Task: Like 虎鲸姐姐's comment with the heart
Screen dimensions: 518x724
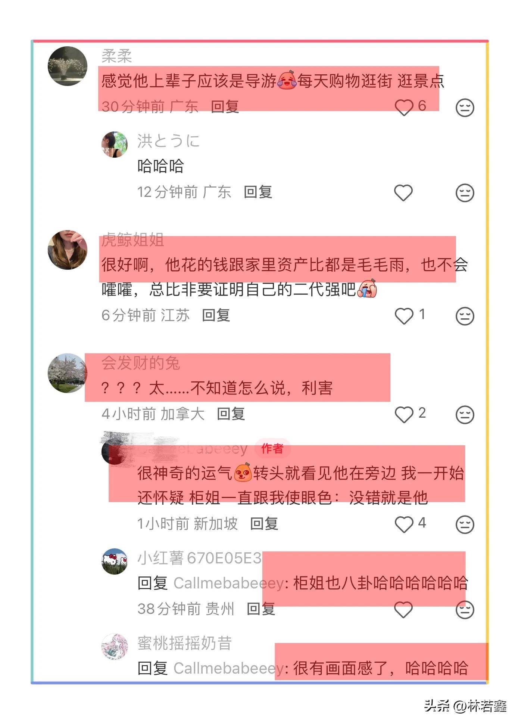Action: coord(404,316)
